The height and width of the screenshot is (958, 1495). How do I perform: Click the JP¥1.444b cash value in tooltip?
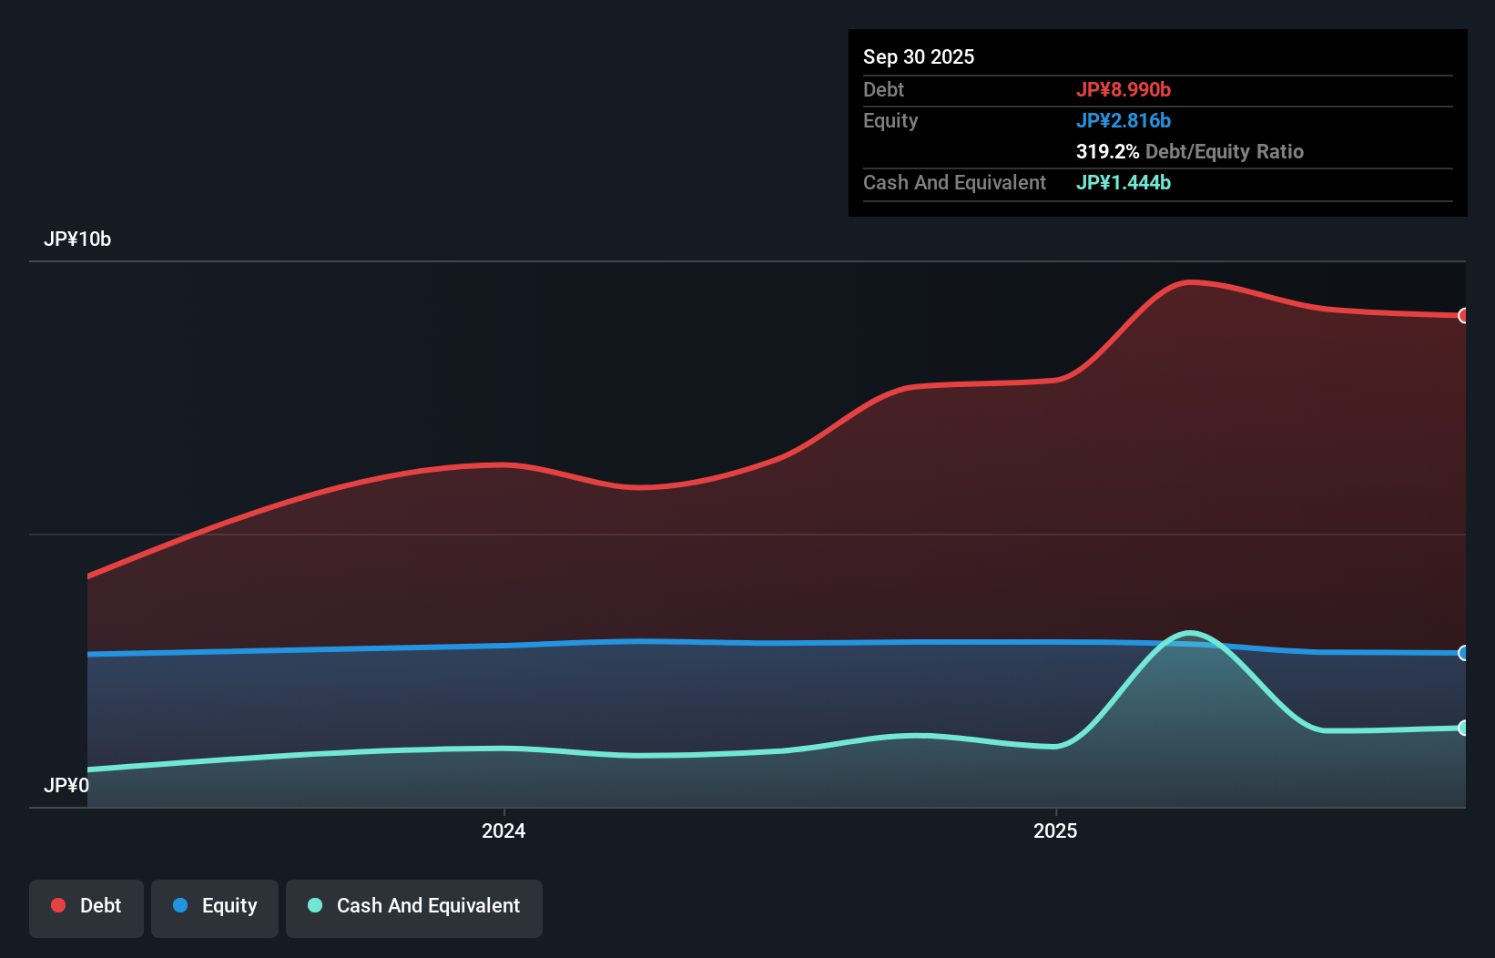(x=1124, y=183)
